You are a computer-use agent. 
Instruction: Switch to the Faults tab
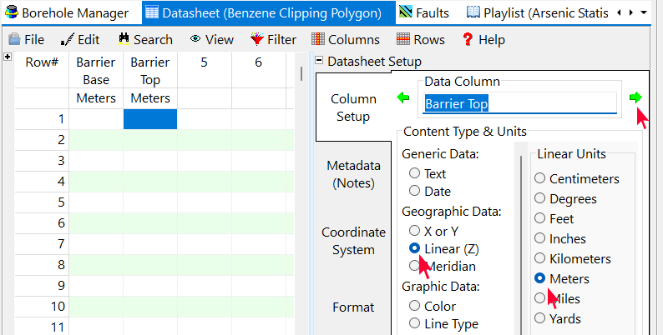pos(425,12)
